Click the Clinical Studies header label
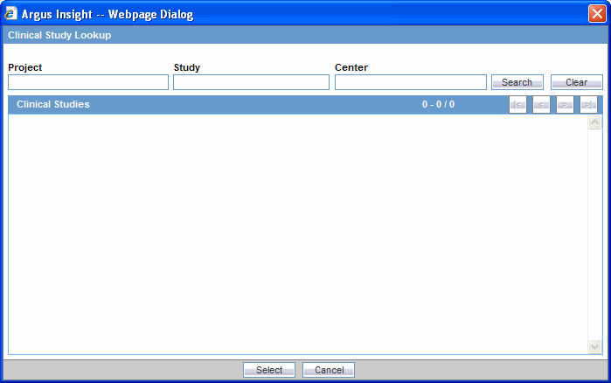611x383 pixels. tap(53, 104)
